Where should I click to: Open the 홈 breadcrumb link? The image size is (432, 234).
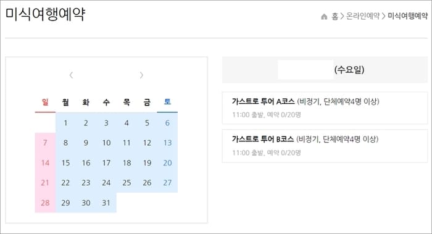[x=334, y=16]
